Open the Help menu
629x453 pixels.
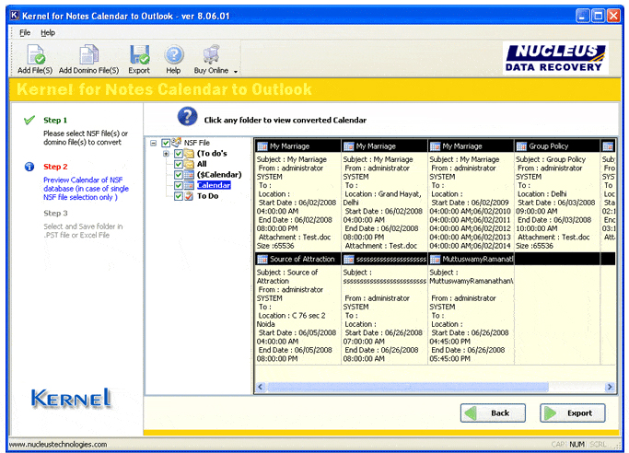tap(48, 33)
